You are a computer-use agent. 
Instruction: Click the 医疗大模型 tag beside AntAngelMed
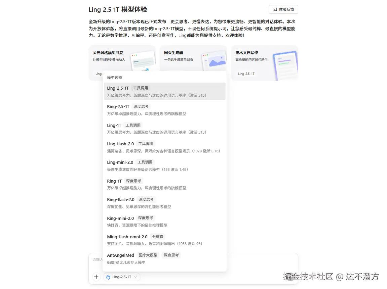coord(148,255)
